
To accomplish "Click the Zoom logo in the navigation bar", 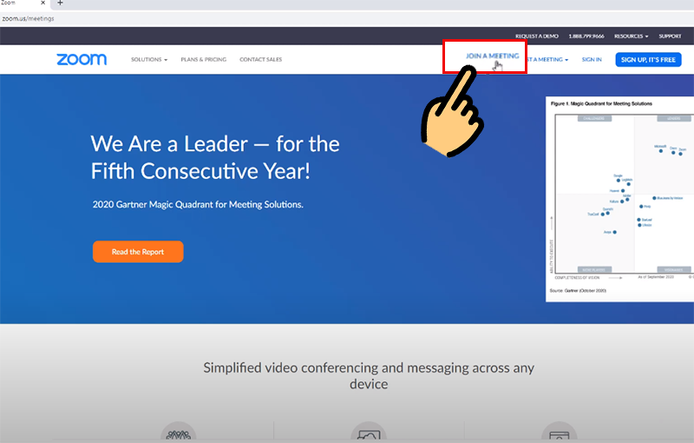I will [x=82, y=59].
